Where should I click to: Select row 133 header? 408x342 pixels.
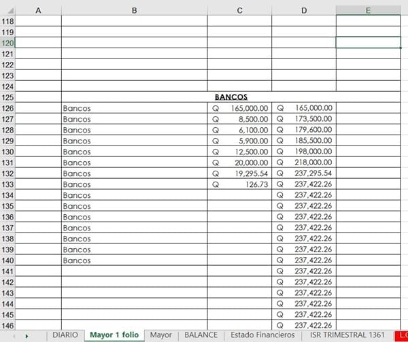click(x=7, y=184)
